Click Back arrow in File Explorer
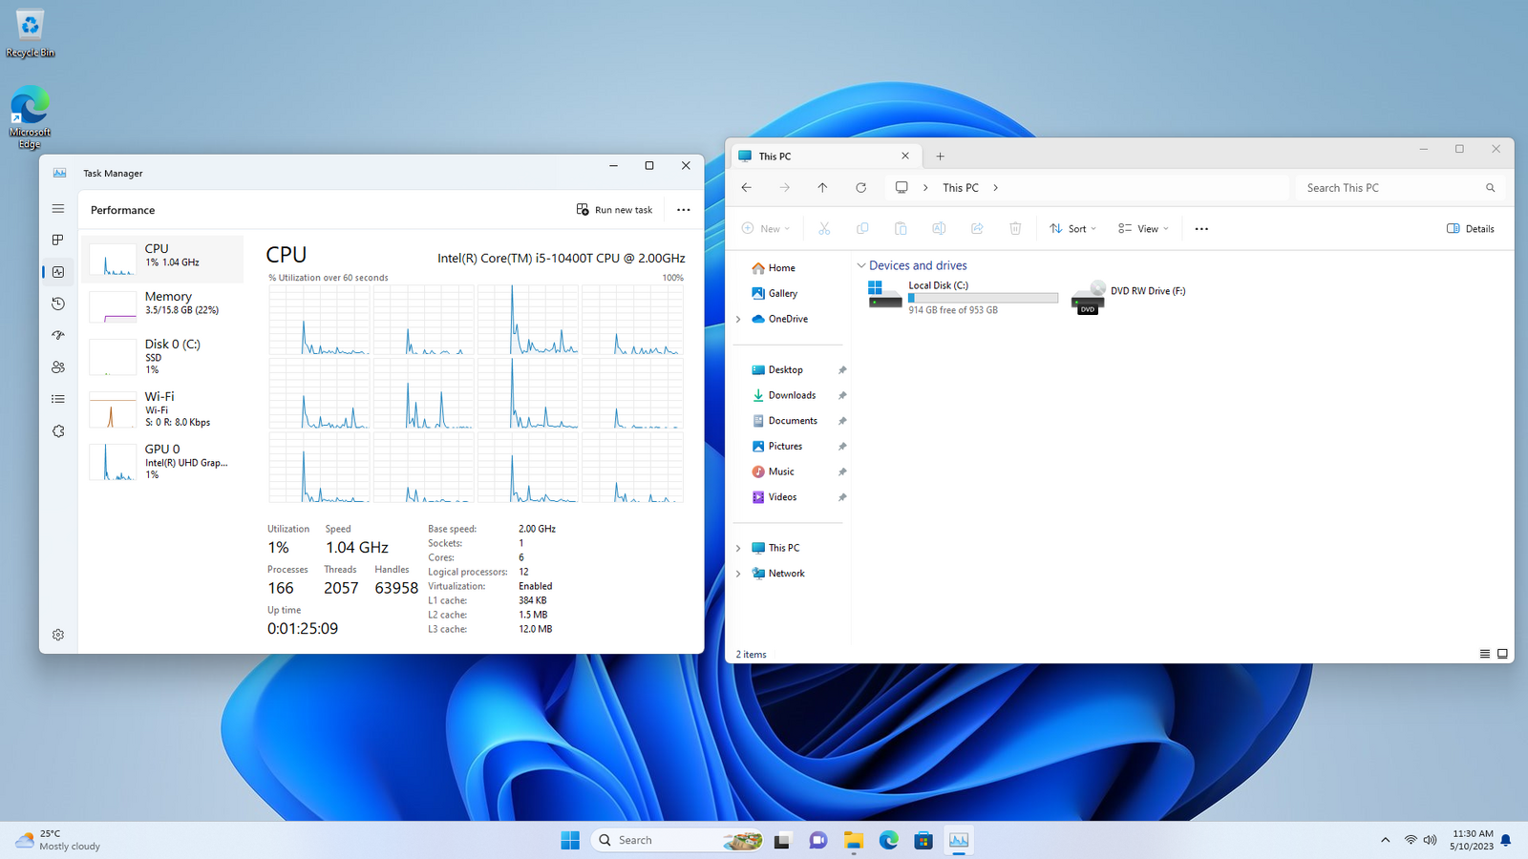The height and width of the screenshot is (859, 1528). click(x=747, y=188)
